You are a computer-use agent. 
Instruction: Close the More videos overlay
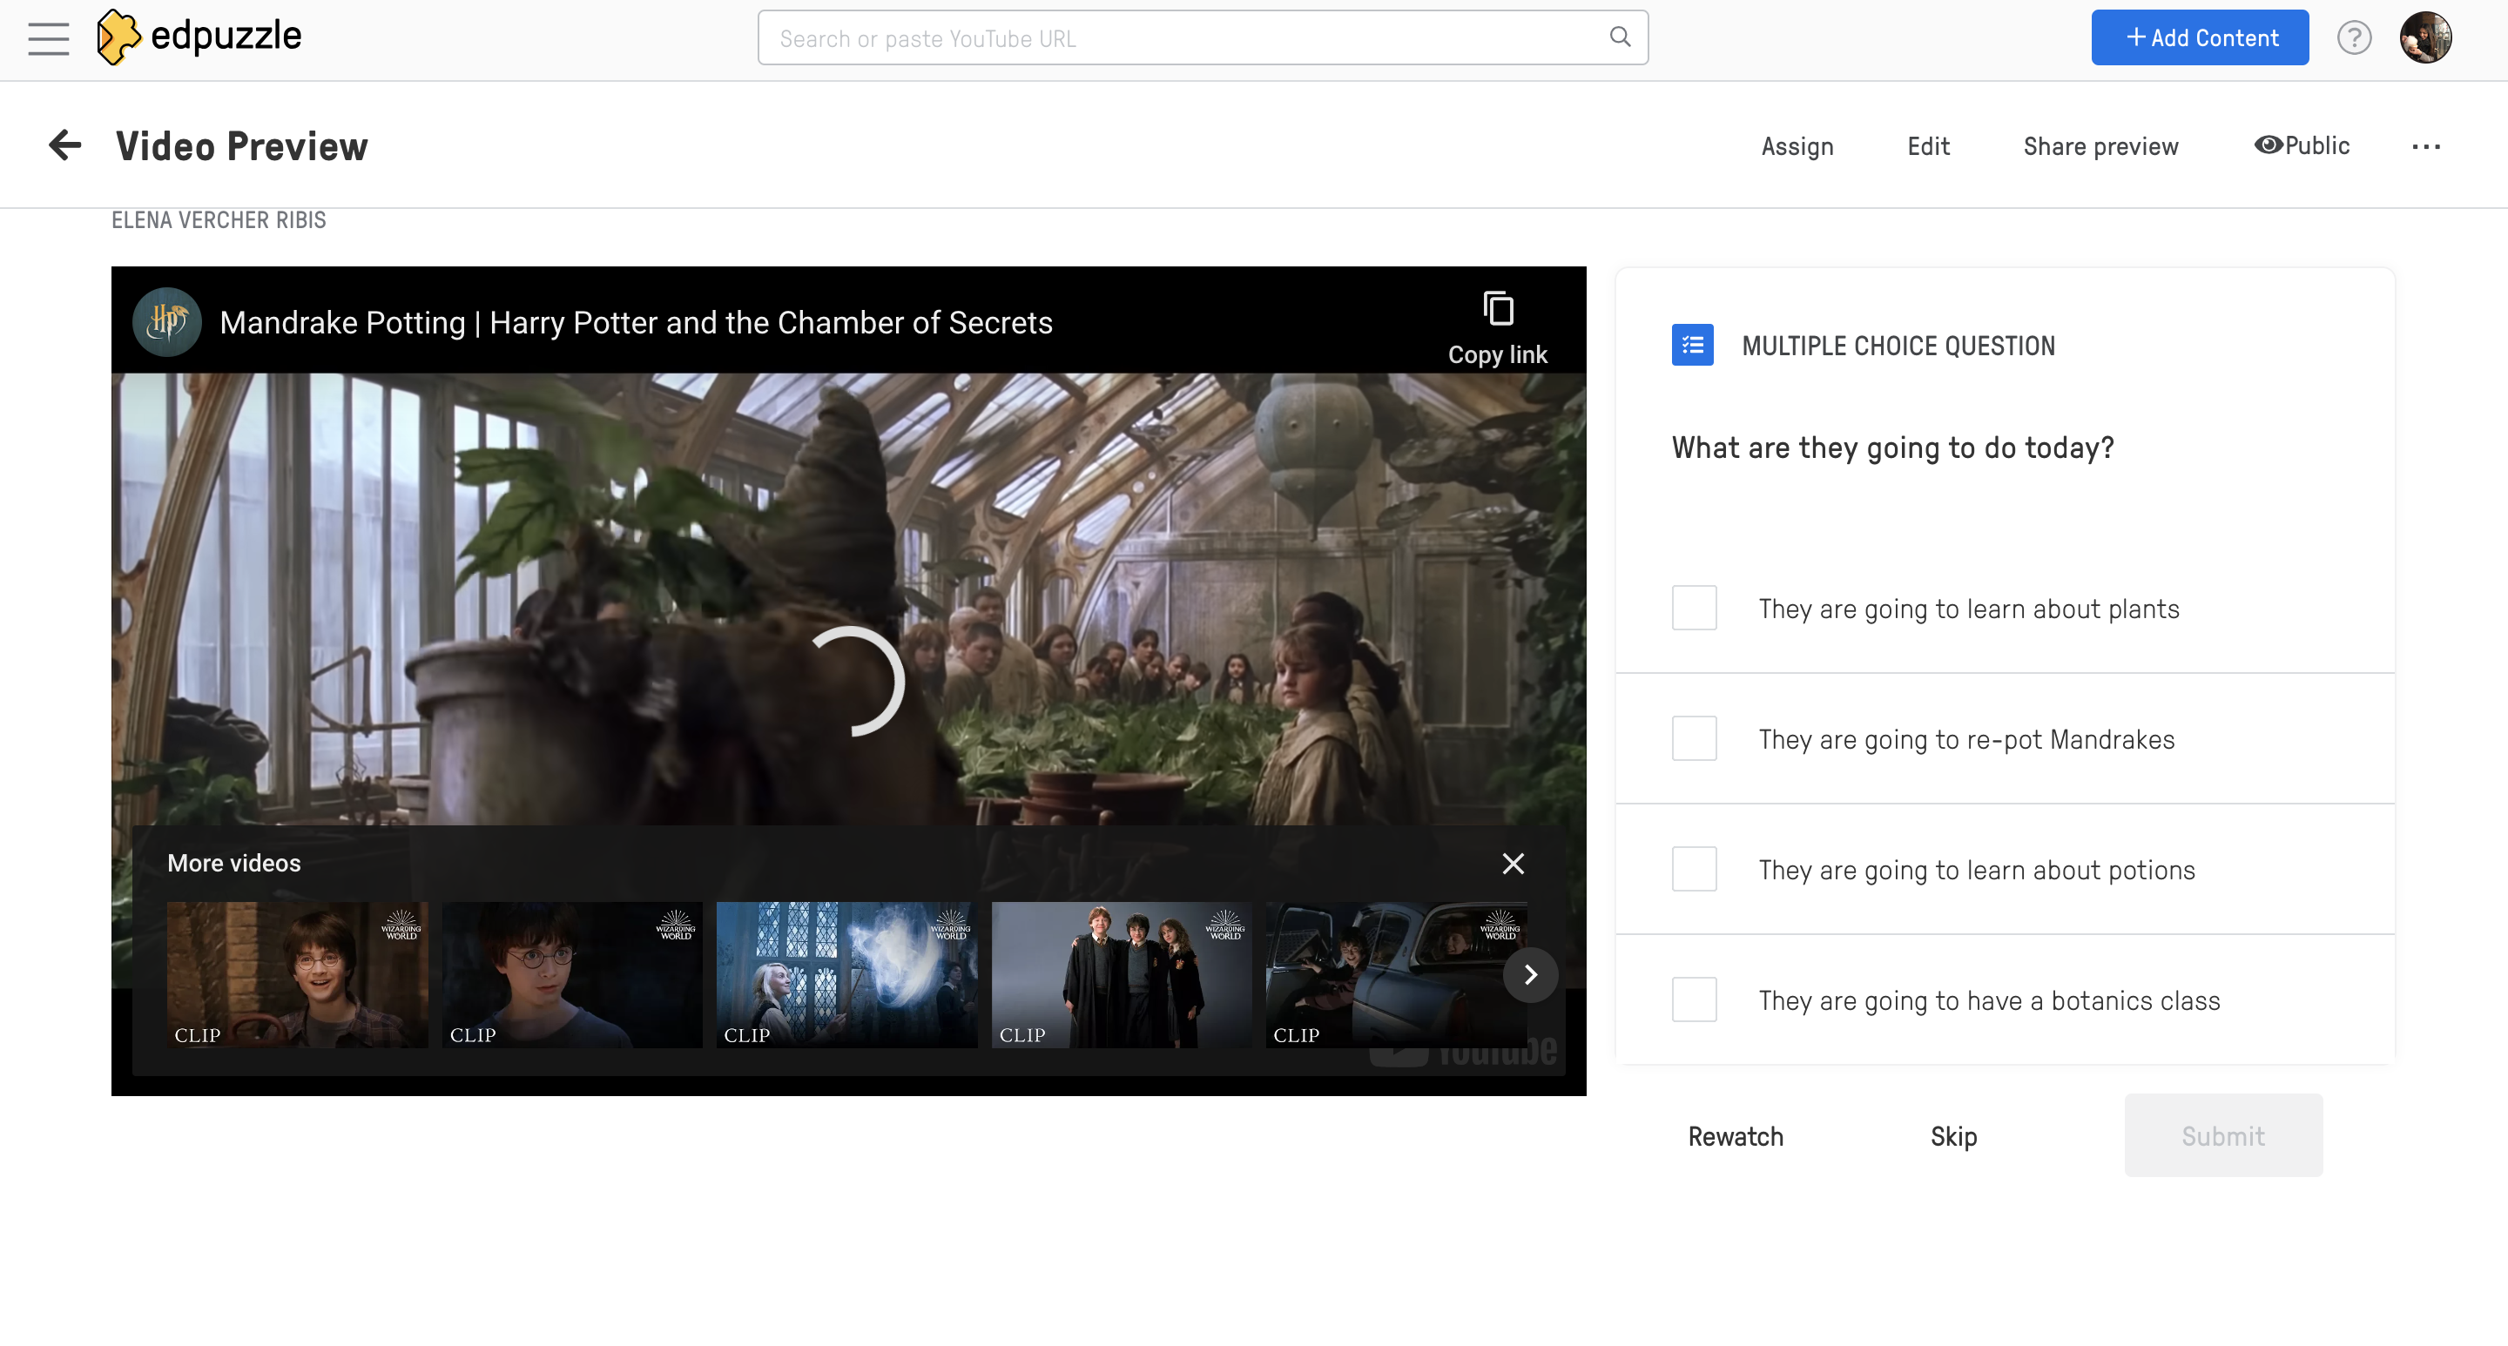[1512, 864]
